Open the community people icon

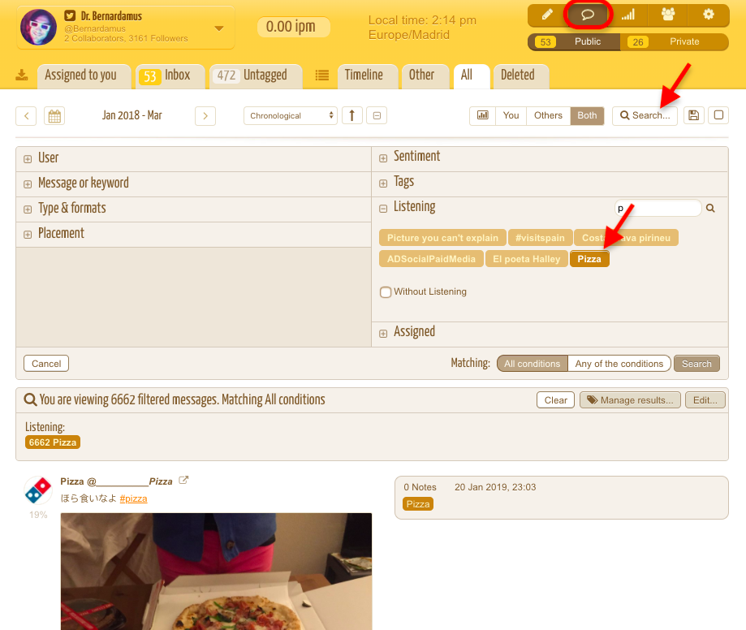pos(668,15)
